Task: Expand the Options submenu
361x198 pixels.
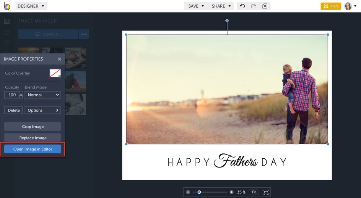Action: coord(42,110)
